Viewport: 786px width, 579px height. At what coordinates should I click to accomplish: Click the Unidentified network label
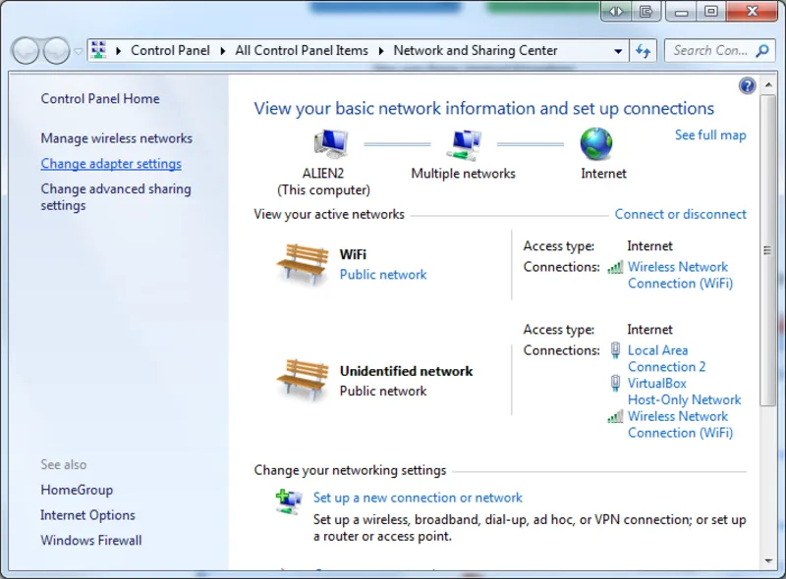(x=406, y=371)
